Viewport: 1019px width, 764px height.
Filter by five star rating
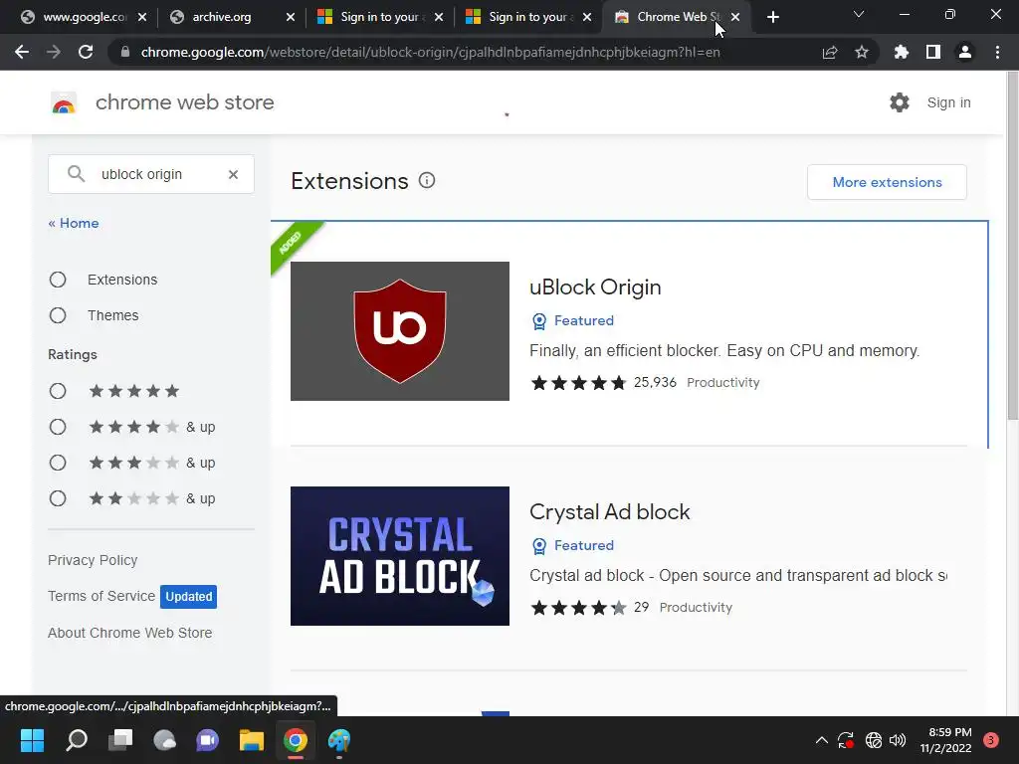coord(58,391)
